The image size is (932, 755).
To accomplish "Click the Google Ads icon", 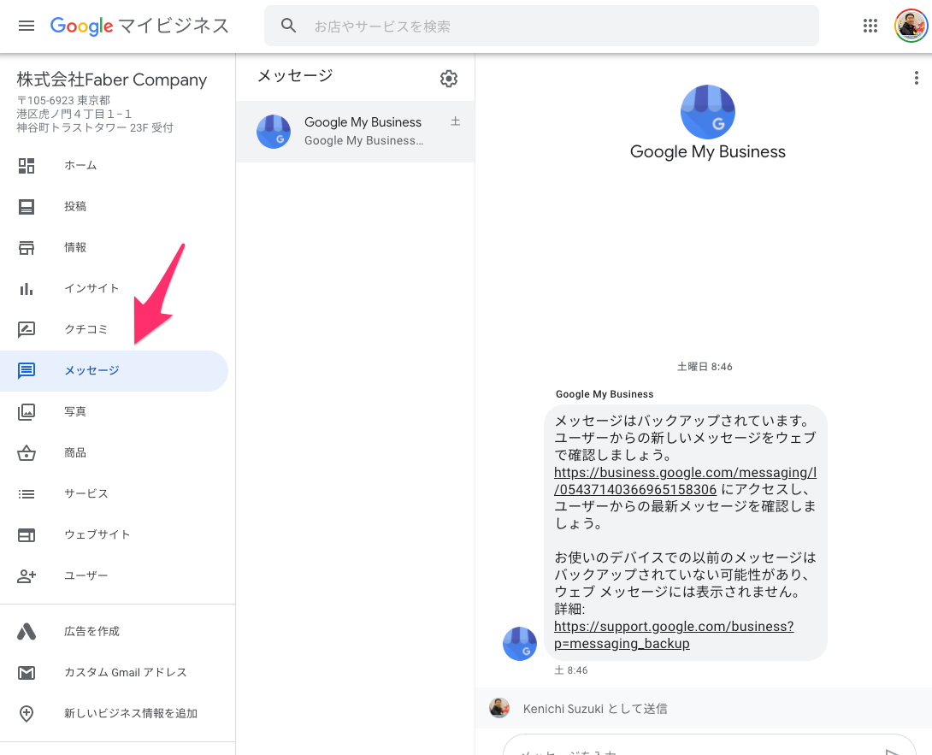I will [x=27, y=631].
